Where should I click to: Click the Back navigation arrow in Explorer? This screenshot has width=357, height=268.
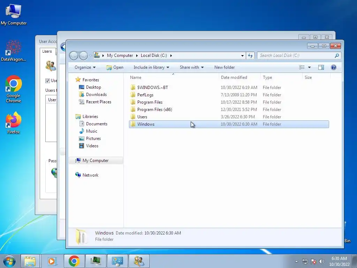coord(74,55)
